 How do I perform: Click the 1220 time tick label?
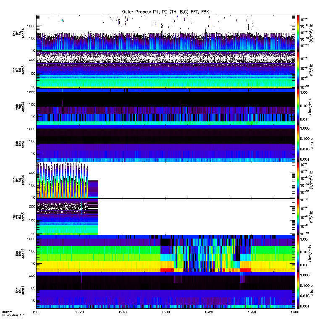tap(79, 312)
